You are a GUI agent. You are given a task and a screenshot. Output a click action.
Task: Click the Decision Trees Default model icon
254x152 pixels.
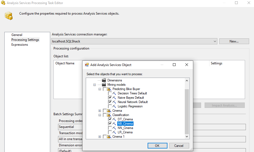[114, 93]
